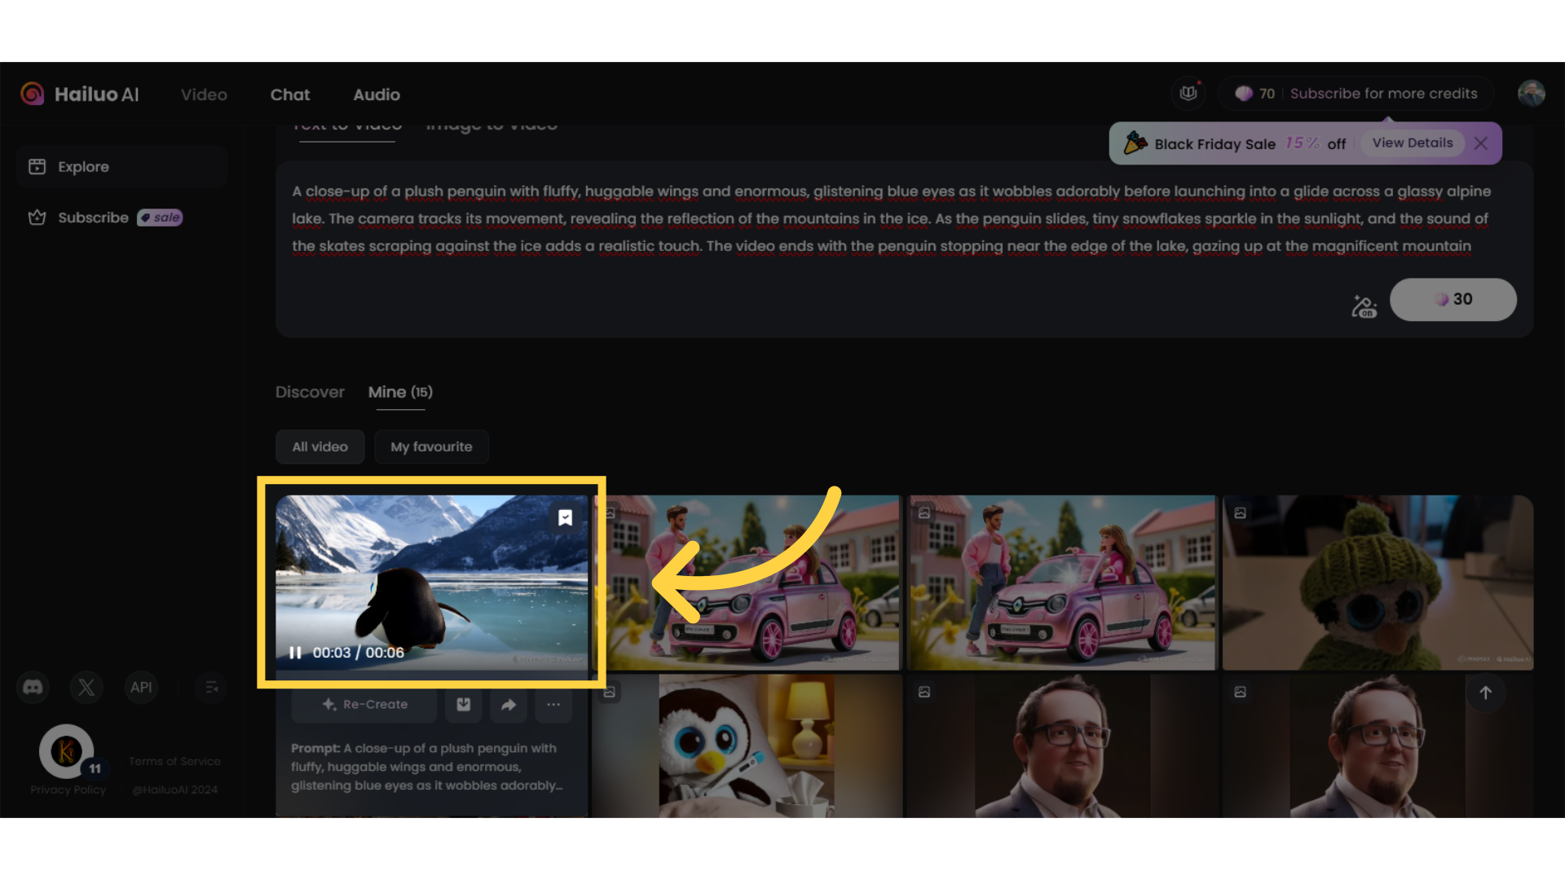Switch to the Mine (15) tab

(400, 392)
